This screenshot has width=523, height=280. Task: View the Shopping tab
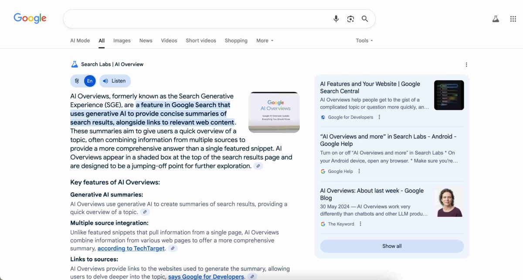(236, 40)
